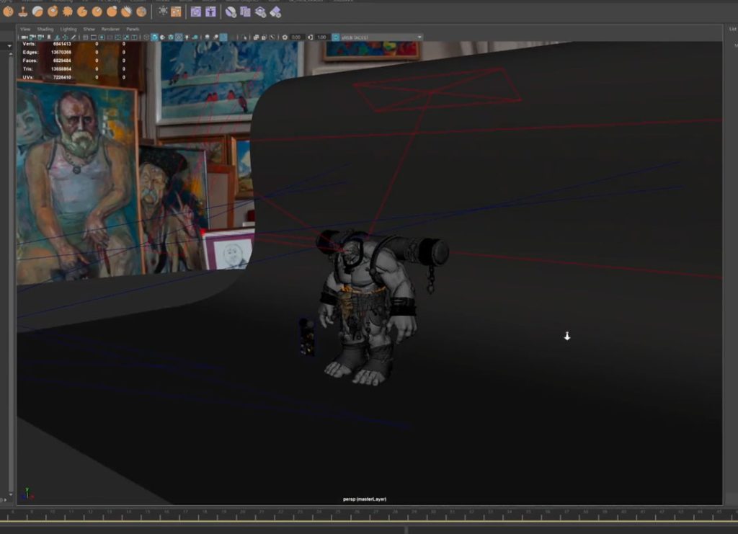Click the light burst shelf icon
Viewport: 738px width, 534px height.
click(x=163, y=12)
